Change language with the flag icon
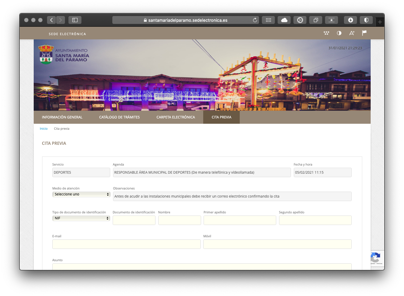 364,33
